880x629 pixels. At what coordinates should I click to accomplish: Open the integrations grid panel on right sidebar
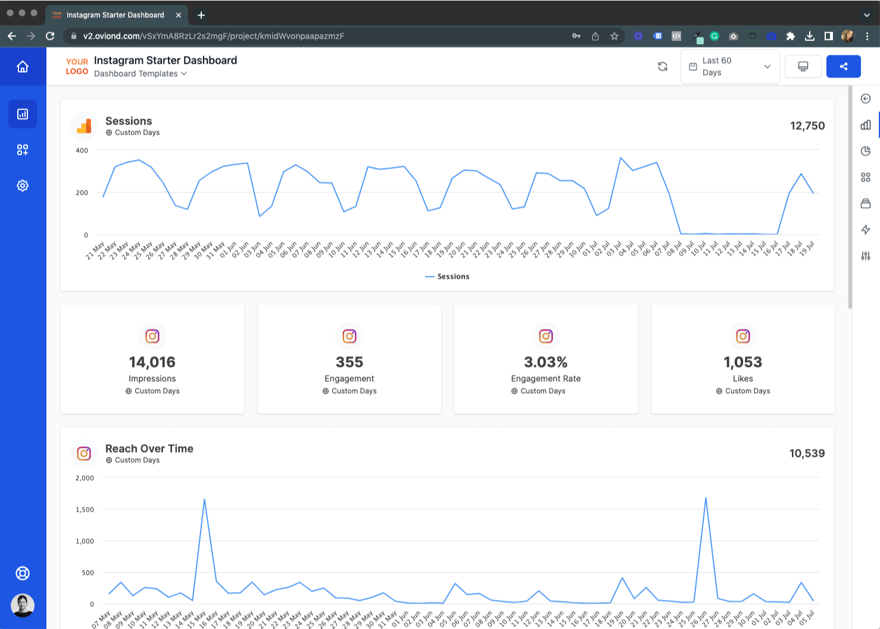[x=866, y=177]
